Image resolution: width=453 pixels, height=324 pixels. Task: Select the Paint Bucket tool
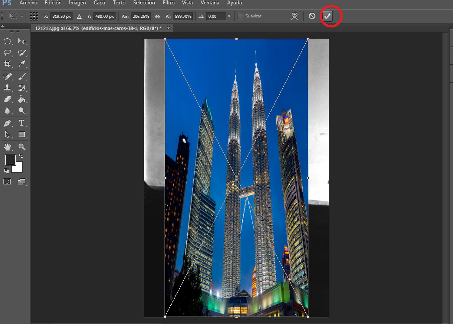click(22, 99)
